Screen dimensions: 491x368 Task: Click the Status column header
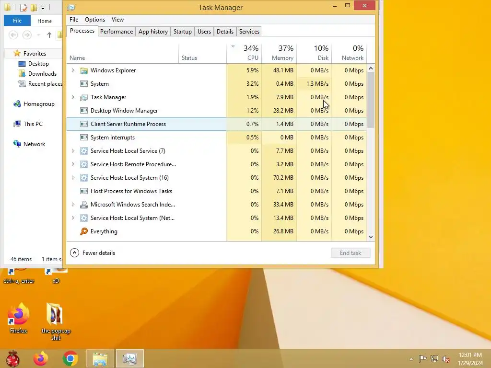(x=203, y=53)
